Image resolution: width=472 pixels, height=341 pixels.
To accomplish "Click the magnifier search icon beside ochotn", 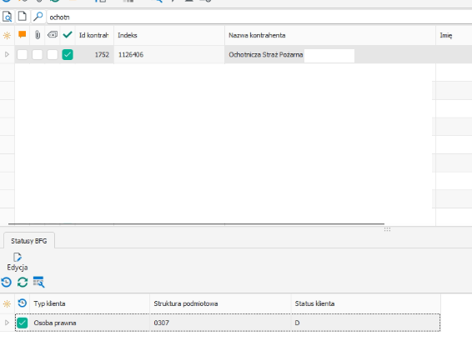I will click(x=38, y=17).
